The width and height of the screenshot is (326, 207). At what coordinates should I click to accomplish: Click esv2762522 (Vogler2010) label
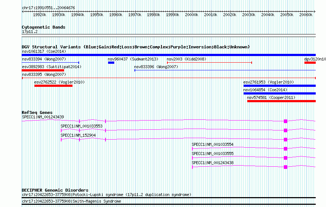coord(59,82)
